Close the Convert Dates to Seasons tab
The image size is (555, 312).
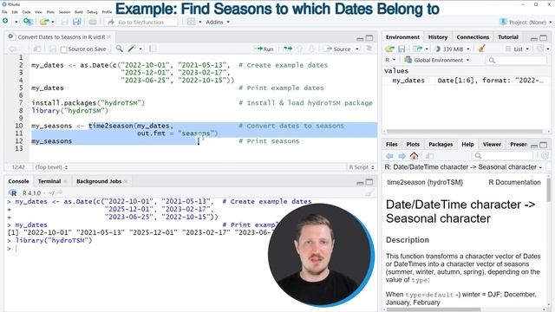point(109,36)
